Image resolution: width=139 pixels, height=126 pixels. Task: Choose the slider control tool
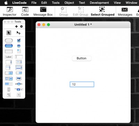(x=19, y=84)
